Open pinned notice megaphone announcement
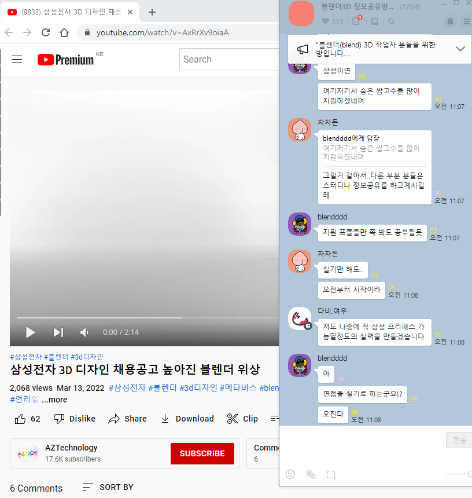Screen dimensions: 472x498 coord(303,49)
